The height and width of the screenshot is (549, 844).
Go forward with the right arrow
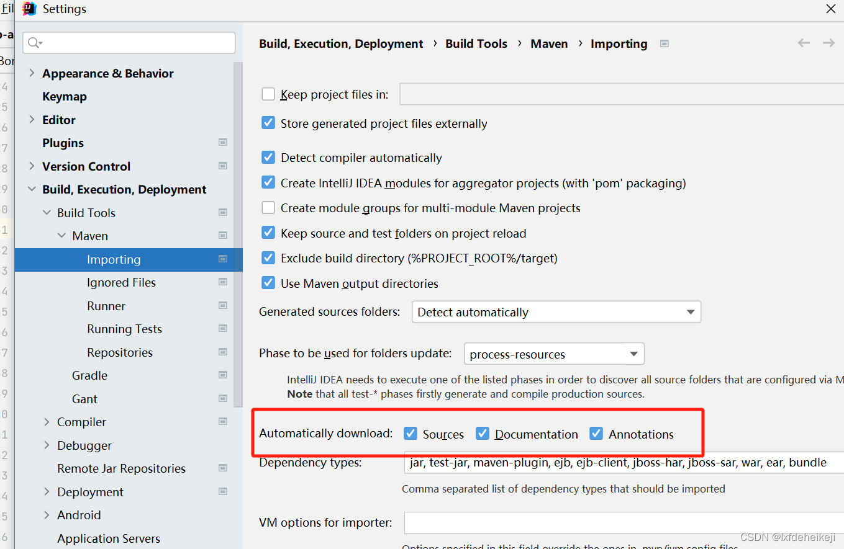828,43
